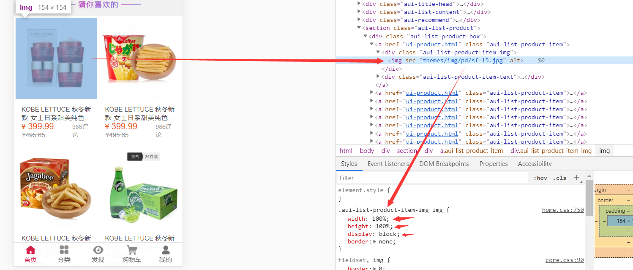Open the 我的 profile icon
Screen dimensions: 633x270
coord(166,250)
